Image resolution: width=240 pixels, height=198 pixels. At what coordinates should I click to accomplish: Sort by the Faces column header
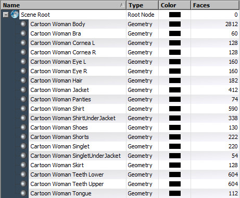(x=215, y=5)
